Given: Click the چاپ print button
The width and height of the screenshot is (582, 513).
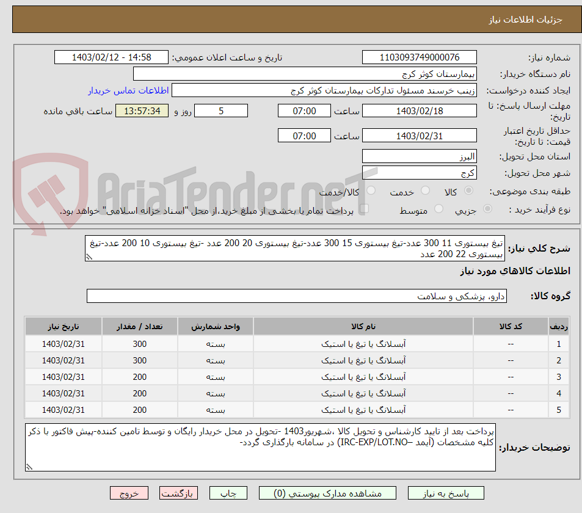Looking at the screenshot, I should [228, 493].
